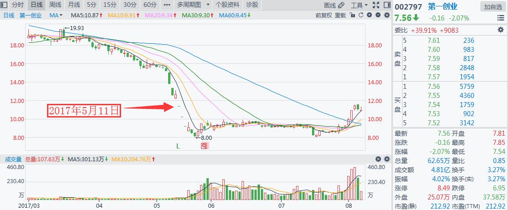Enter fullscreen chart mode icon

pyautogui.click(x=376, y=5)
